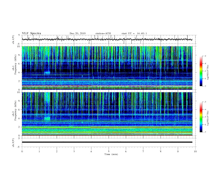This screenshot has width=220, height=170.
Task: Click the "ch.3(V)" axis label
Action: pyautogui.click(x=13, y=142)
